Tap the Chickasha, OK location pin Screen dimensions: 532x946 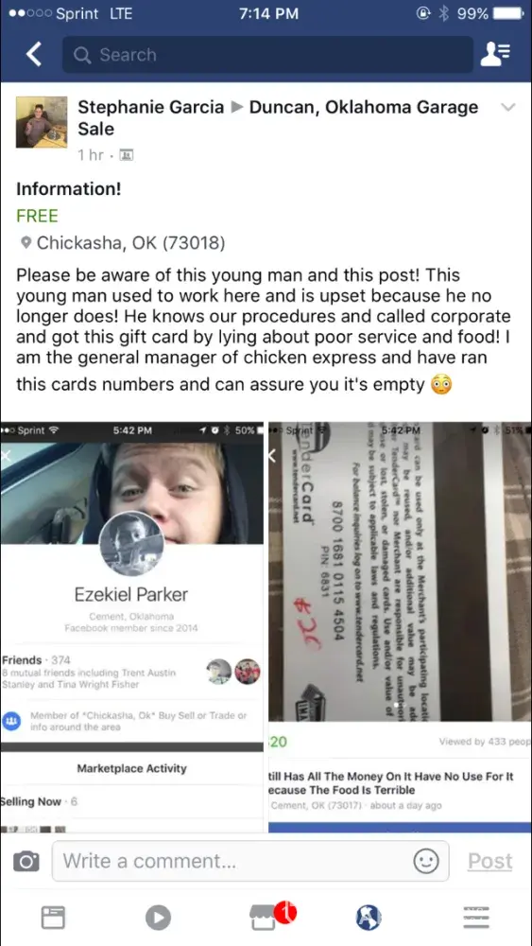pyautogui.click(x=26, y=243)
